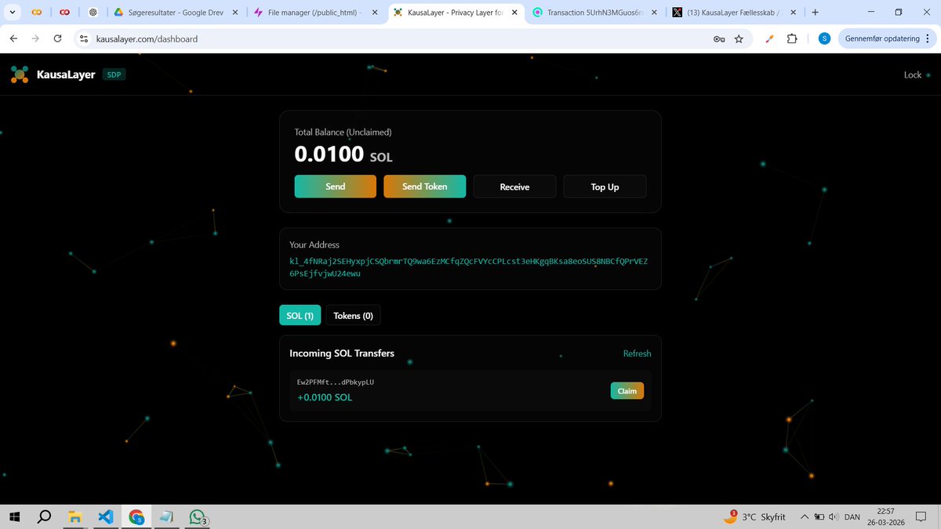Open the Windows Start menu
Image resolution: width=941 pixels, height=529 pixels.
point(14,517)
